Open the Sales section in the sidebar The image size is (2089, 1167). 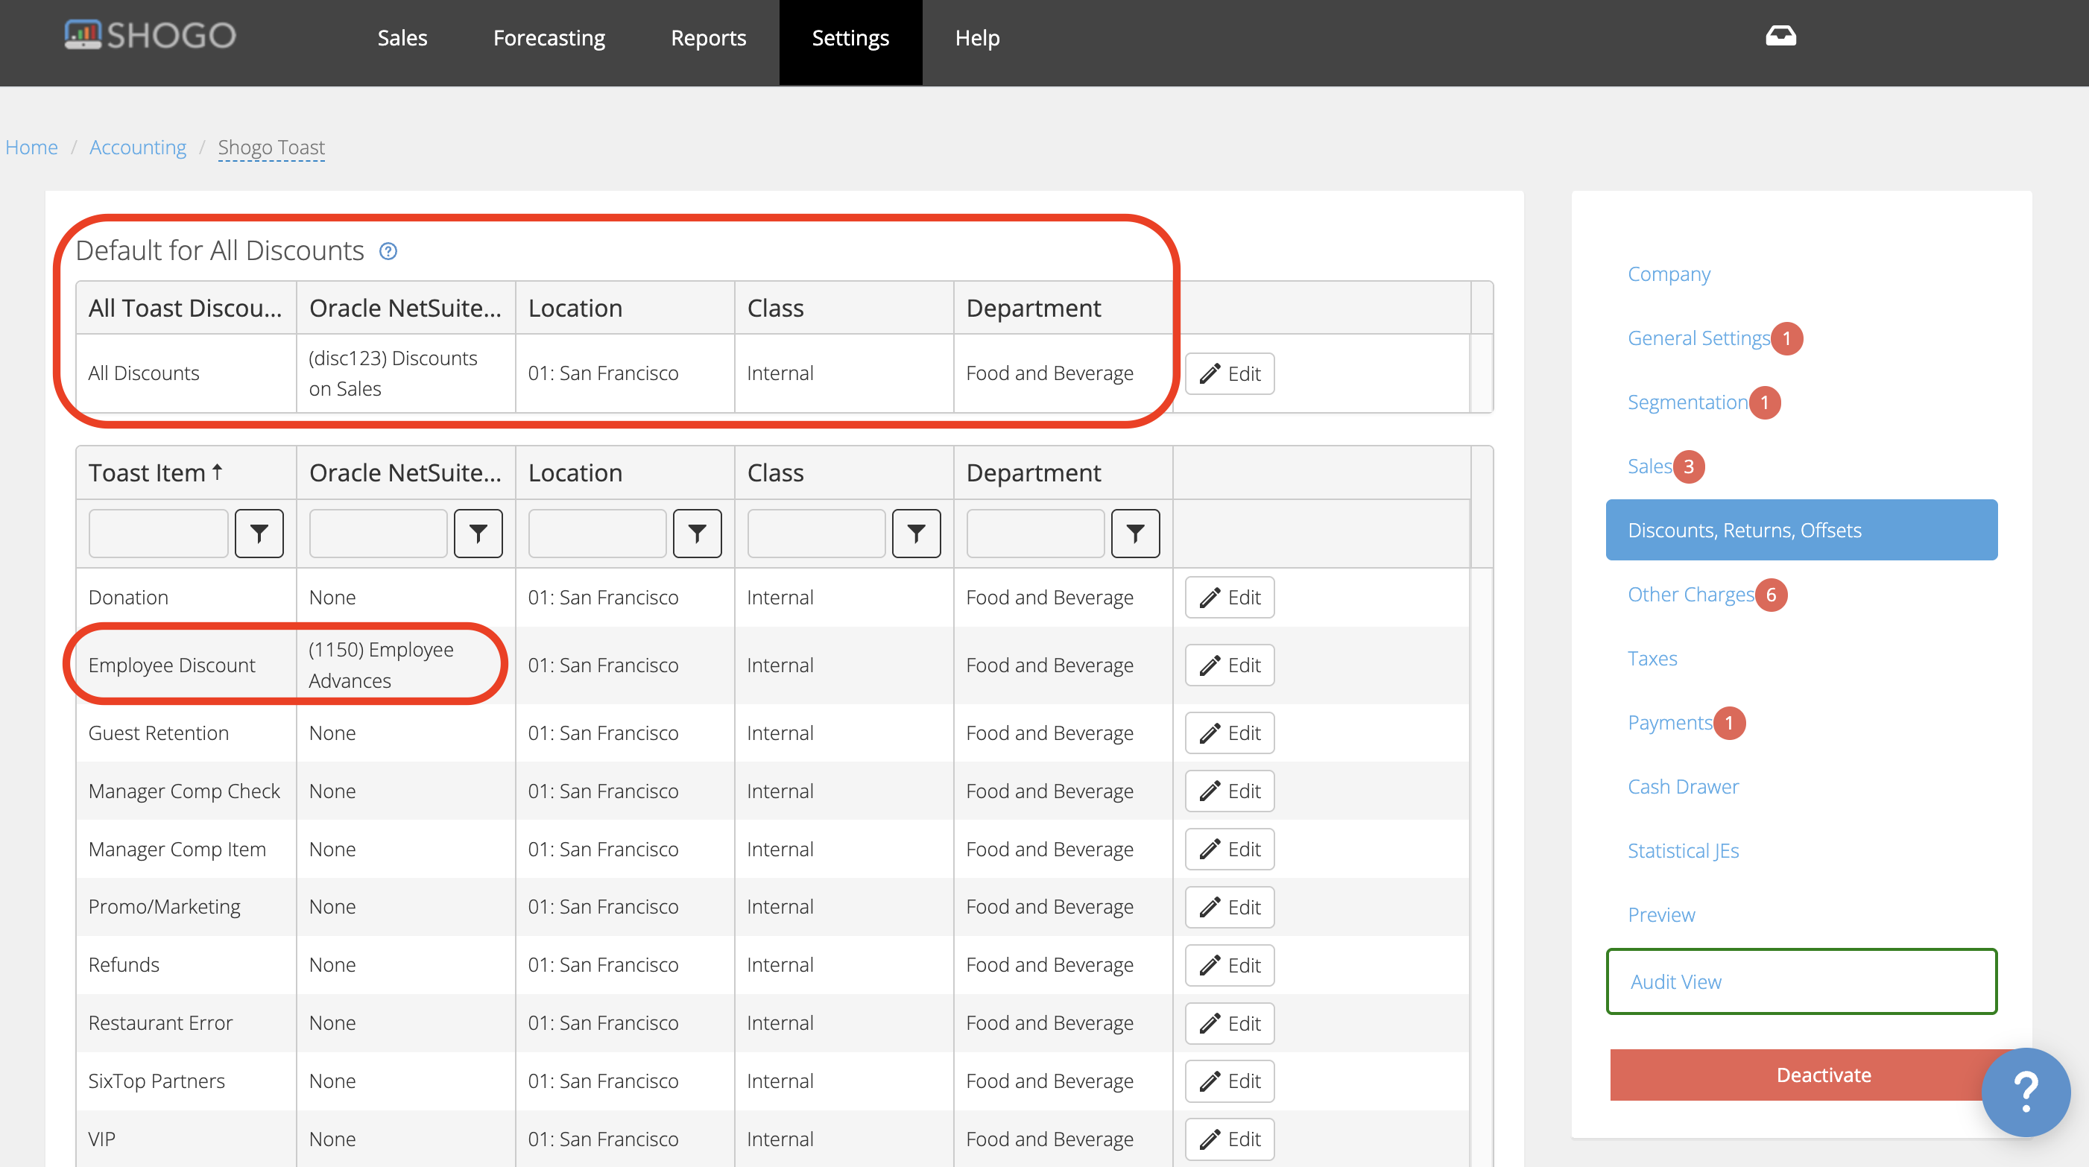1649,467
